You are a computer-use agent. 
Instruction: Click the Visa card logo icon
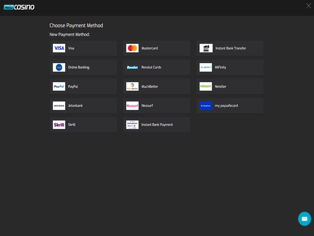tap(59, 48)
